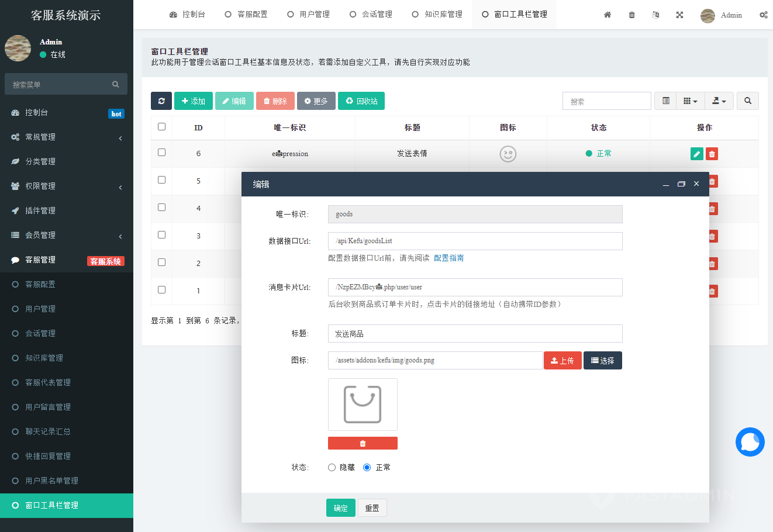Open the trash icon in the top bar
The width and height of the screenshot is (773, 532).
pos(631,15)
